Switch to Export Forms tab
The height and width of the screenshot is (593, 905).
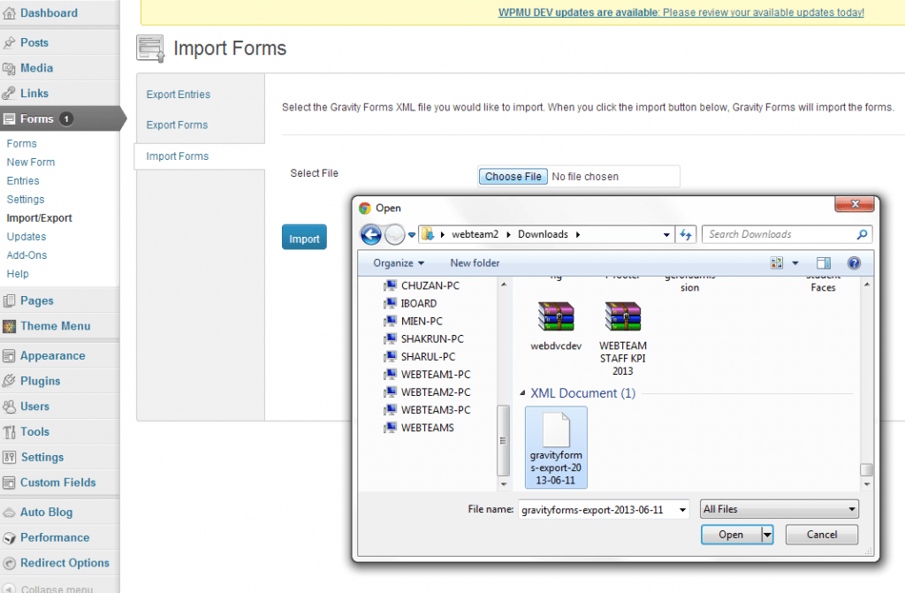click(x=177, y=125)
